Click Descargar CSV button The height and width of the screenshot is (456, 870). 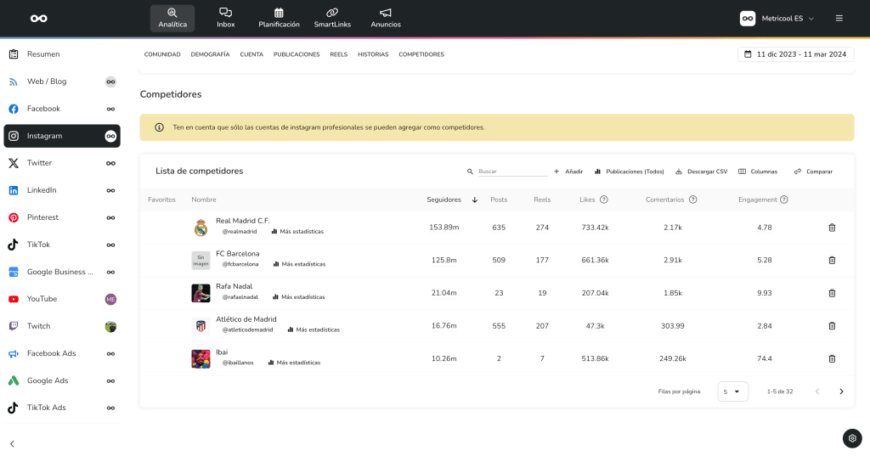pyautogui.click(x=701, y=172)
